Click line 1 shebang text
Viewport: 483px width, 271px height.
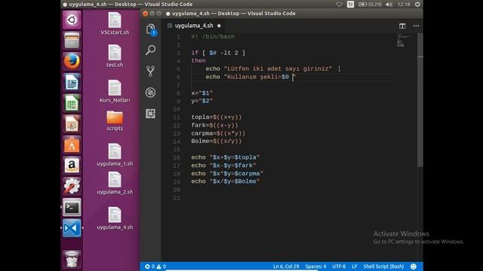(213, 37)
